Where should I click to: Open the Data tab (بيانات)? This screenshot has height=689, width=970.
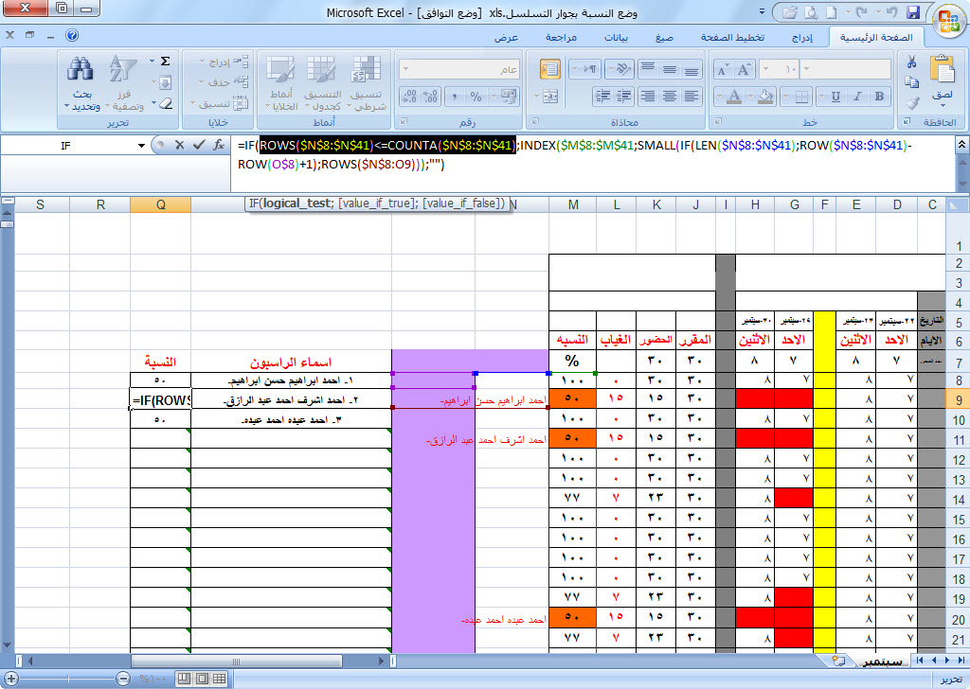[x=616, y=38]
